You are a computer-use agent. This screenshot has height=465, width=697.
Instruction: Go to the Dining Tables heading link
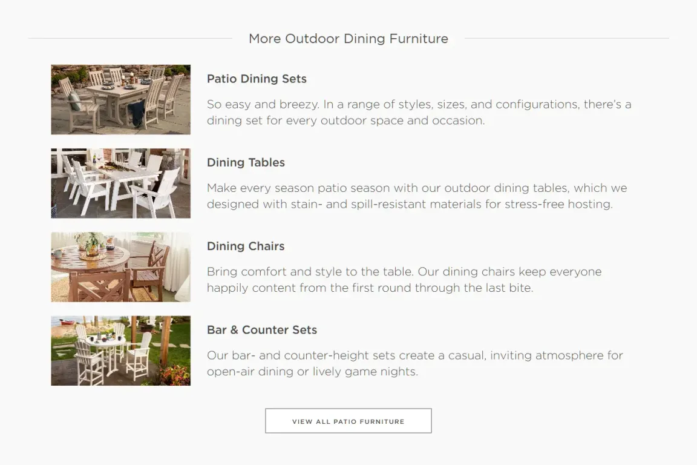click(246, 162)
